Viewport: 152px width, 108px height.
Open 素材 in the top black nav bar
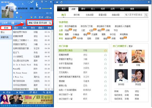(83, 9)
